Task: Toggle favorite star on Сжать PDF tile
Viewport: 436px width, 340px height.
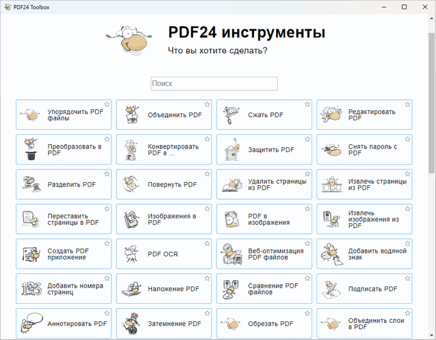Action: pyautogui.click(x=307, y=104)
